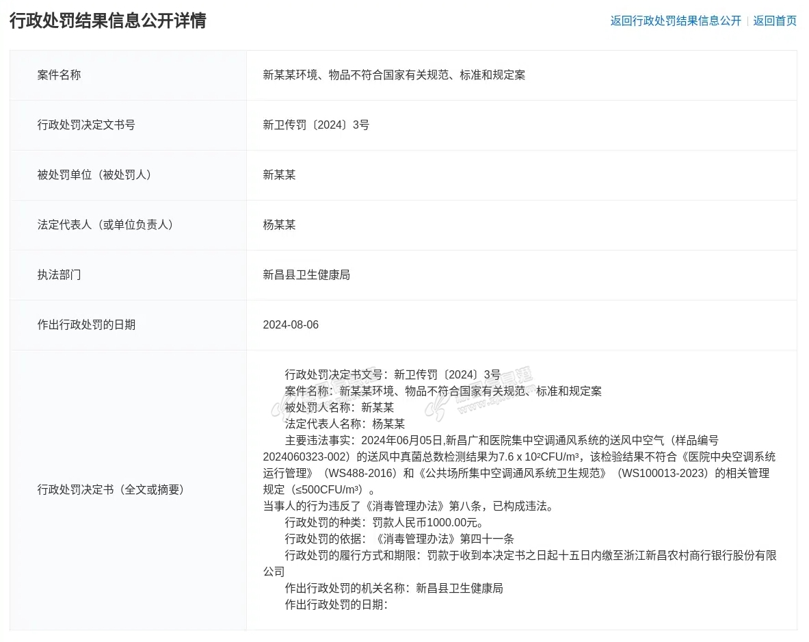Go to homepage via 返回首页 link
This screenshot has width=809, height=642.
(774, 21)
